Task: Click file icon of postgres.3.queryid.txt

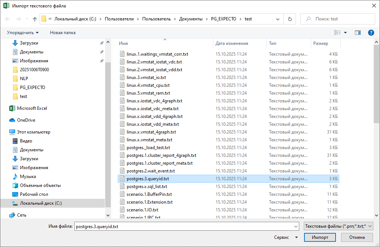Action: (x=122, y=179)
